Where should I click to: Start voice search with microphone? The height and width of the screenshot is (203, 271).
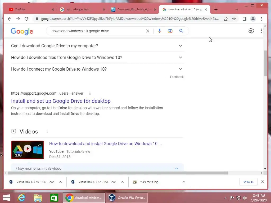[160, 31]
